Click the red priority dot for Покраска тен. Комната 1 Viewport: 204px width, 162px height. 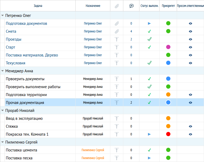[168, 134]
